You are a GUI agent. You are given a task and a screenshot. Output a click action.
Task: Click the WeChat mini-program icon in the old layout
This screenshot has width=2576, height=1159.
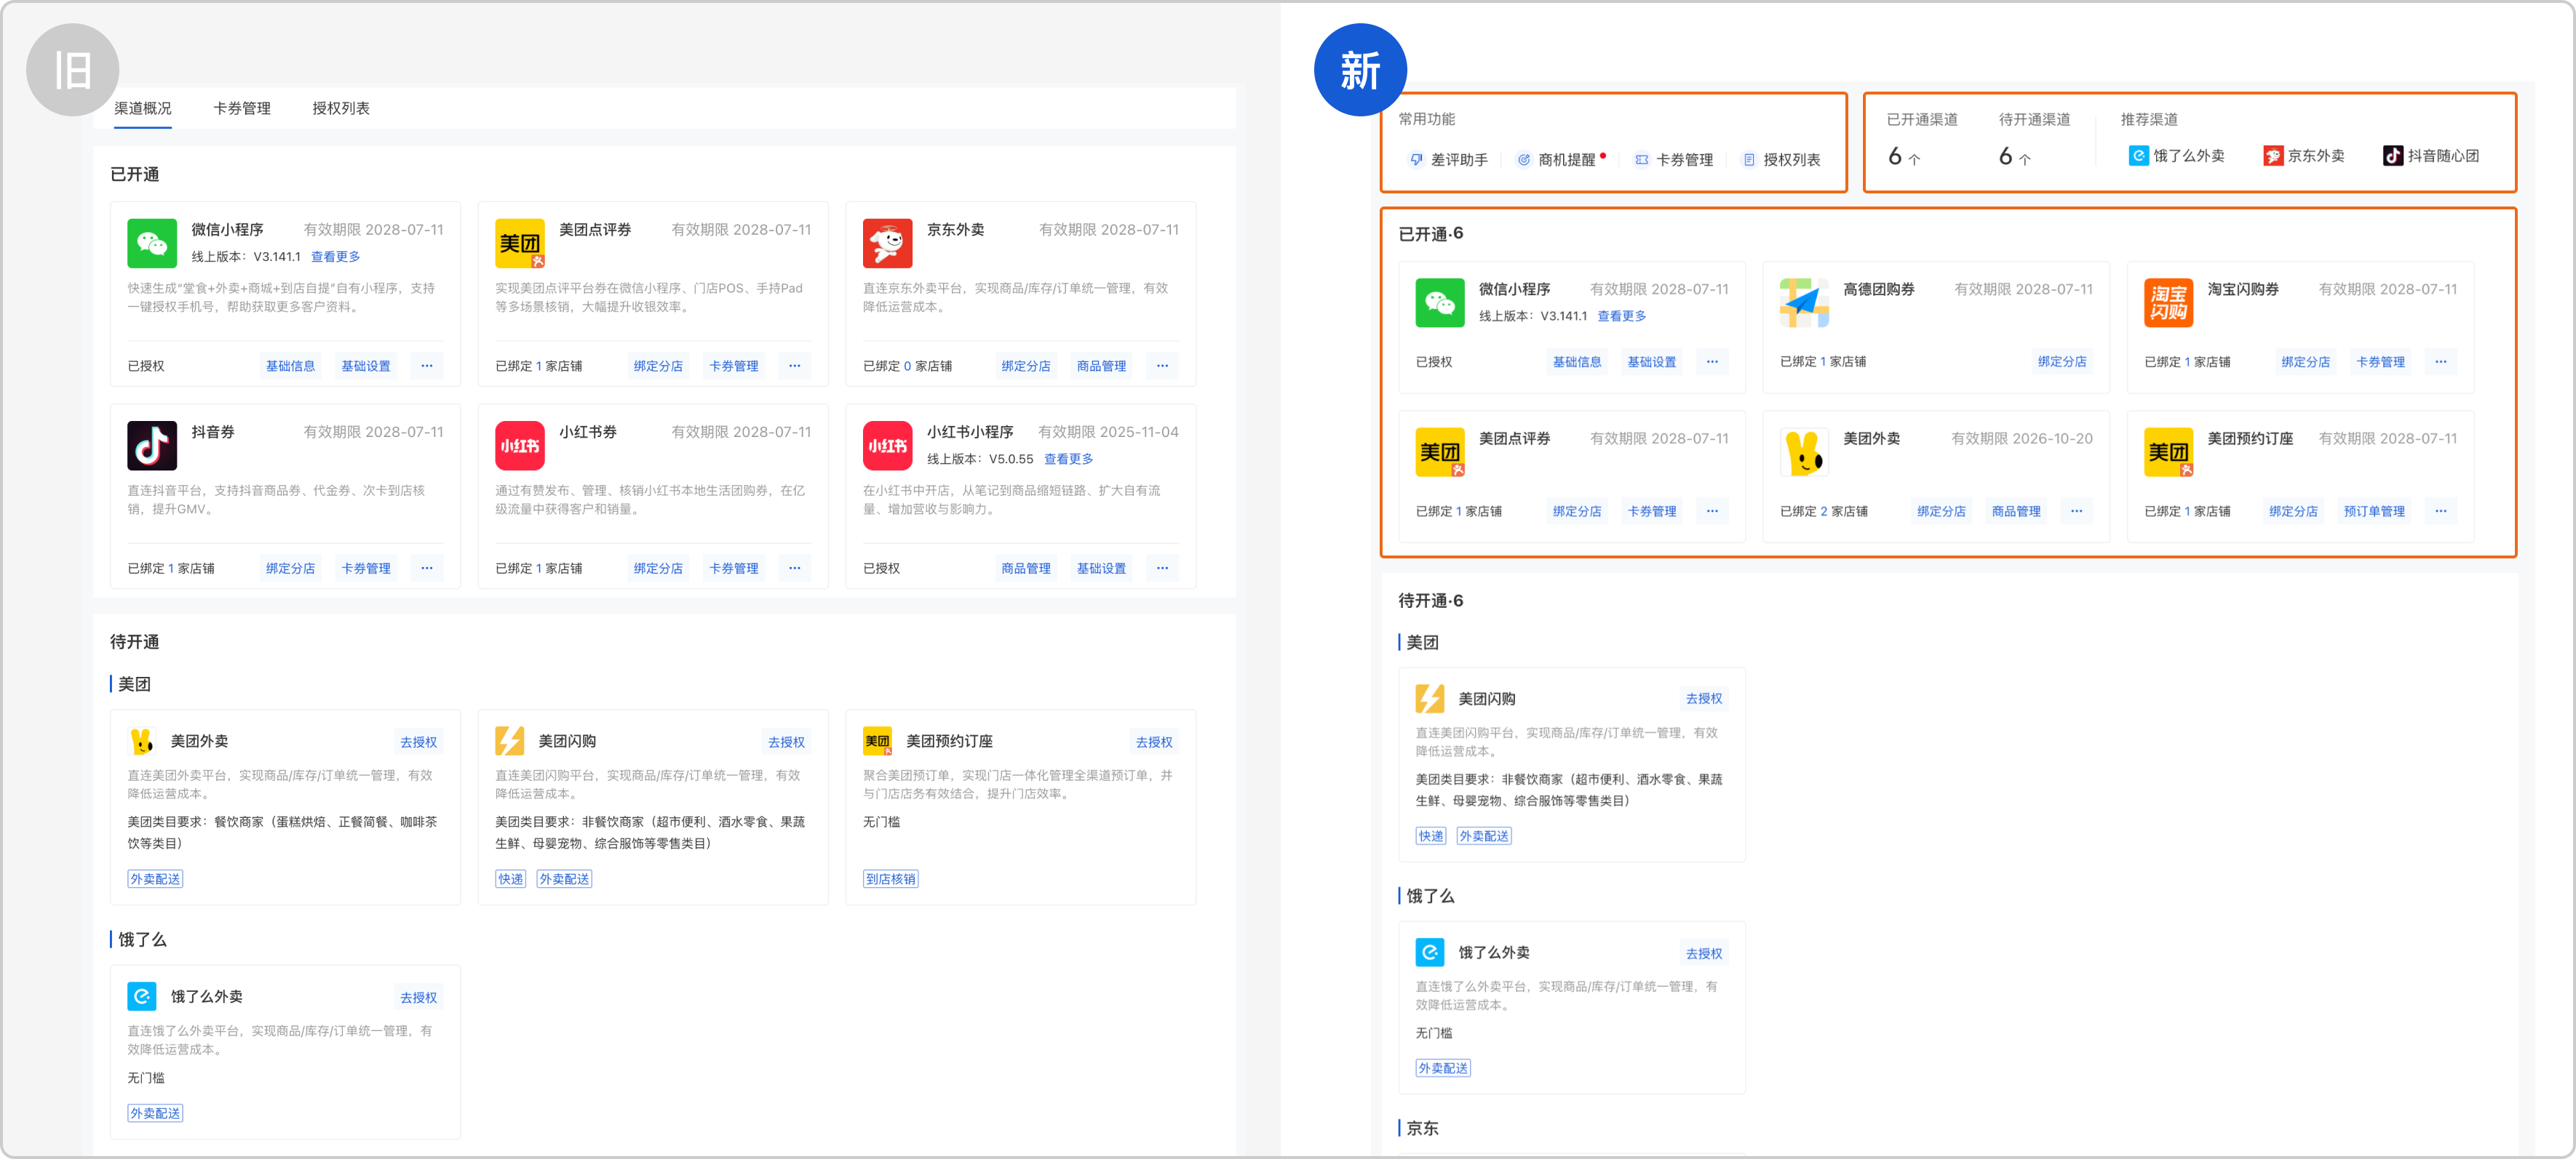[x=152, y=243]
